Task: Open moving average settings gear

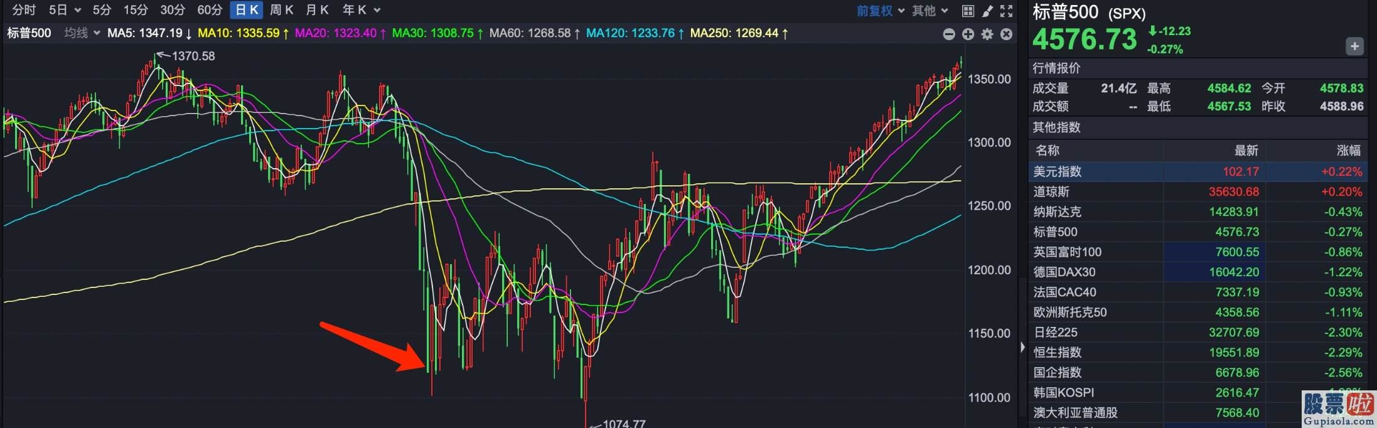Action: click(987, 34)
